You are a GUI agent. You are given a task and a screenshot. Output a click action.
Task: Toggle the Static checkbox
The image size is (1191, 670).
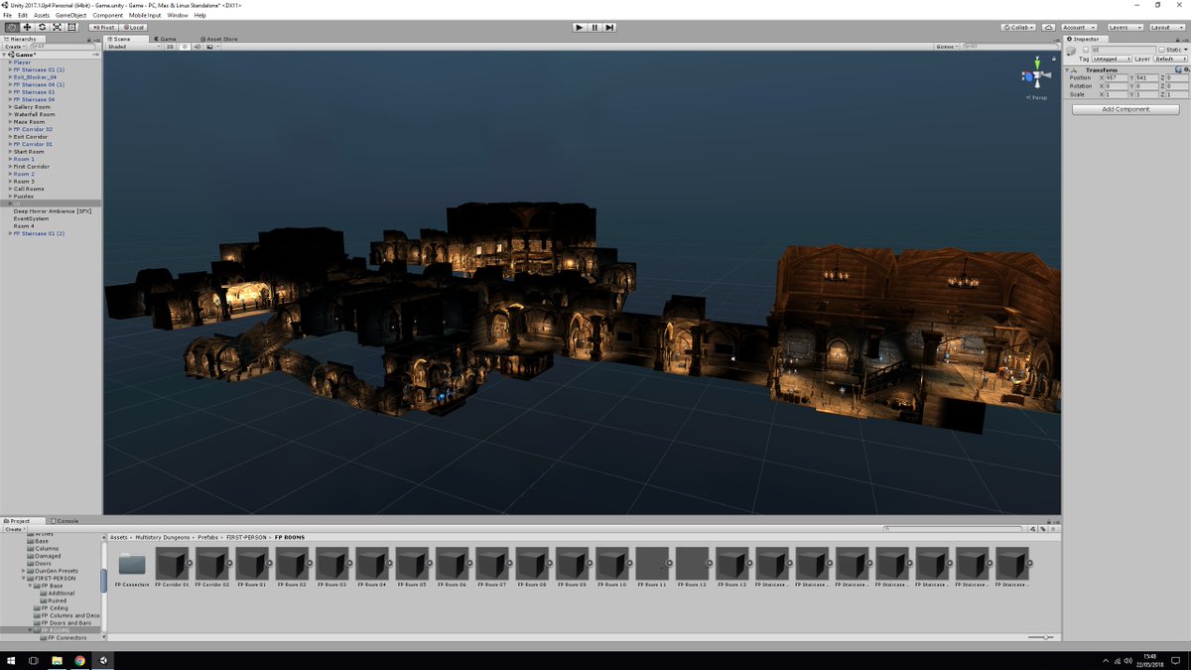[x=1162, y=49]
